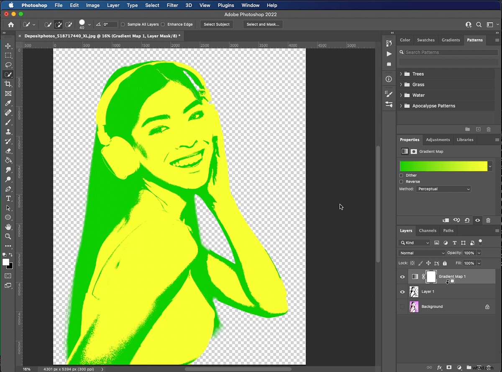Select the Move tool

8,46
